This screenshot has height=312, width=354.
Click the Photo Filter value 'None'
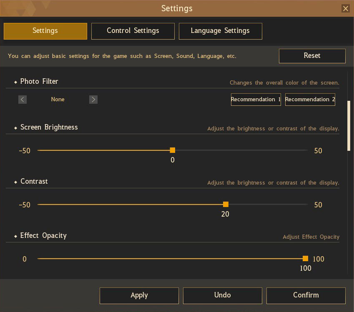(x=58, y=100)
